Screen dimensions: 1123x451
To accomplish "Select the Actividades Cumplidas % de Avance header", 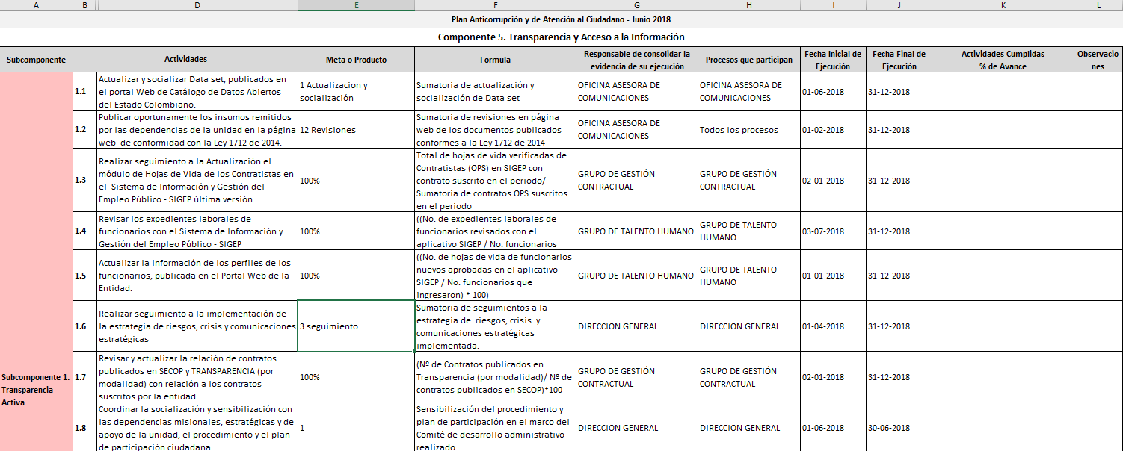I will pyautogui.click(x=1003, y=60).
